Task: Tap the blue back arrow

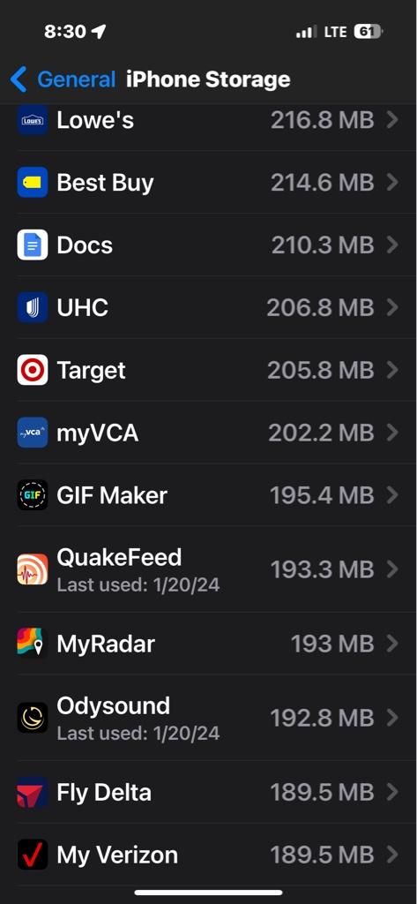Action: click(x=19, y=79)
